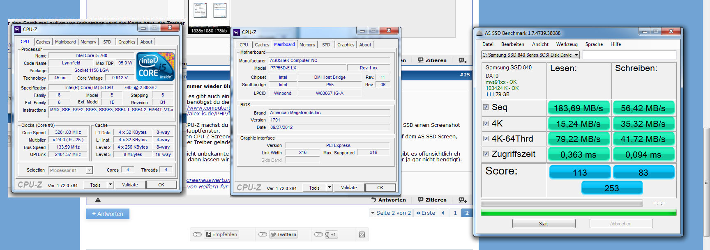
Task: Click Validate in the left CPU-Z window
Action: tap(130, 185)
